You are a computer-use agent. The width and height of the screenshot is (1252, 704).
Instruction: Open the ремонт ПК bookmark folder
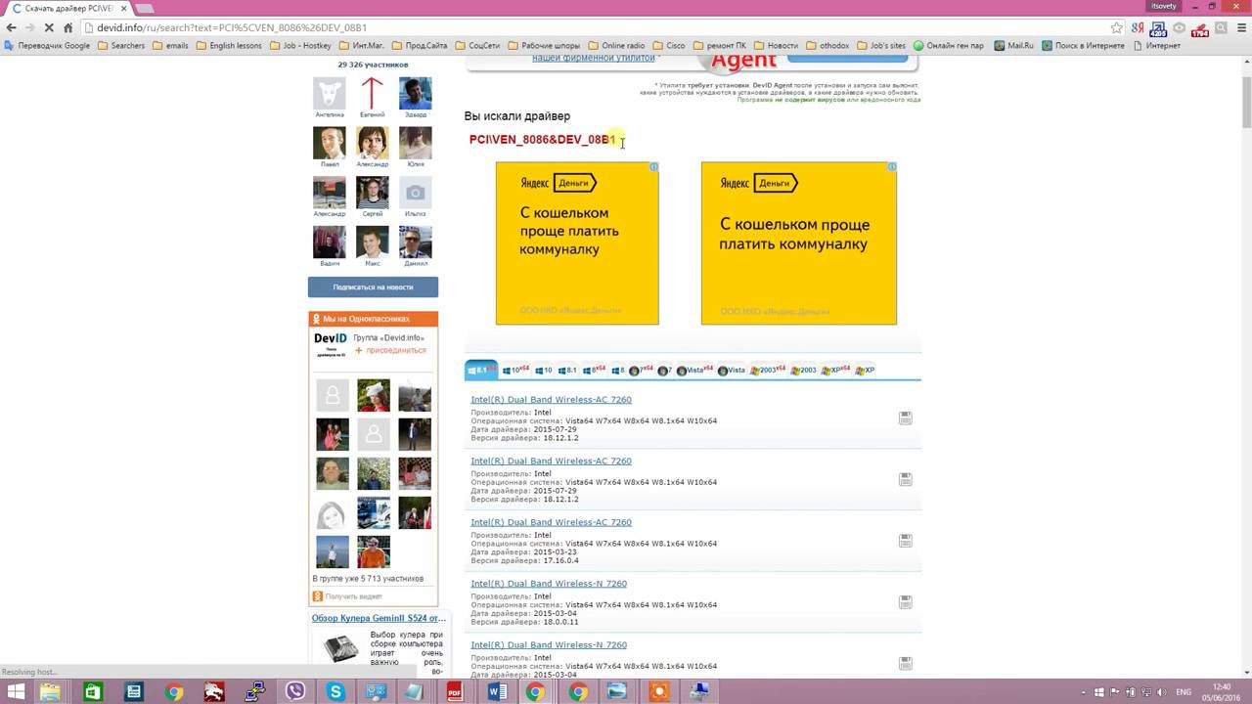point(719,45)
